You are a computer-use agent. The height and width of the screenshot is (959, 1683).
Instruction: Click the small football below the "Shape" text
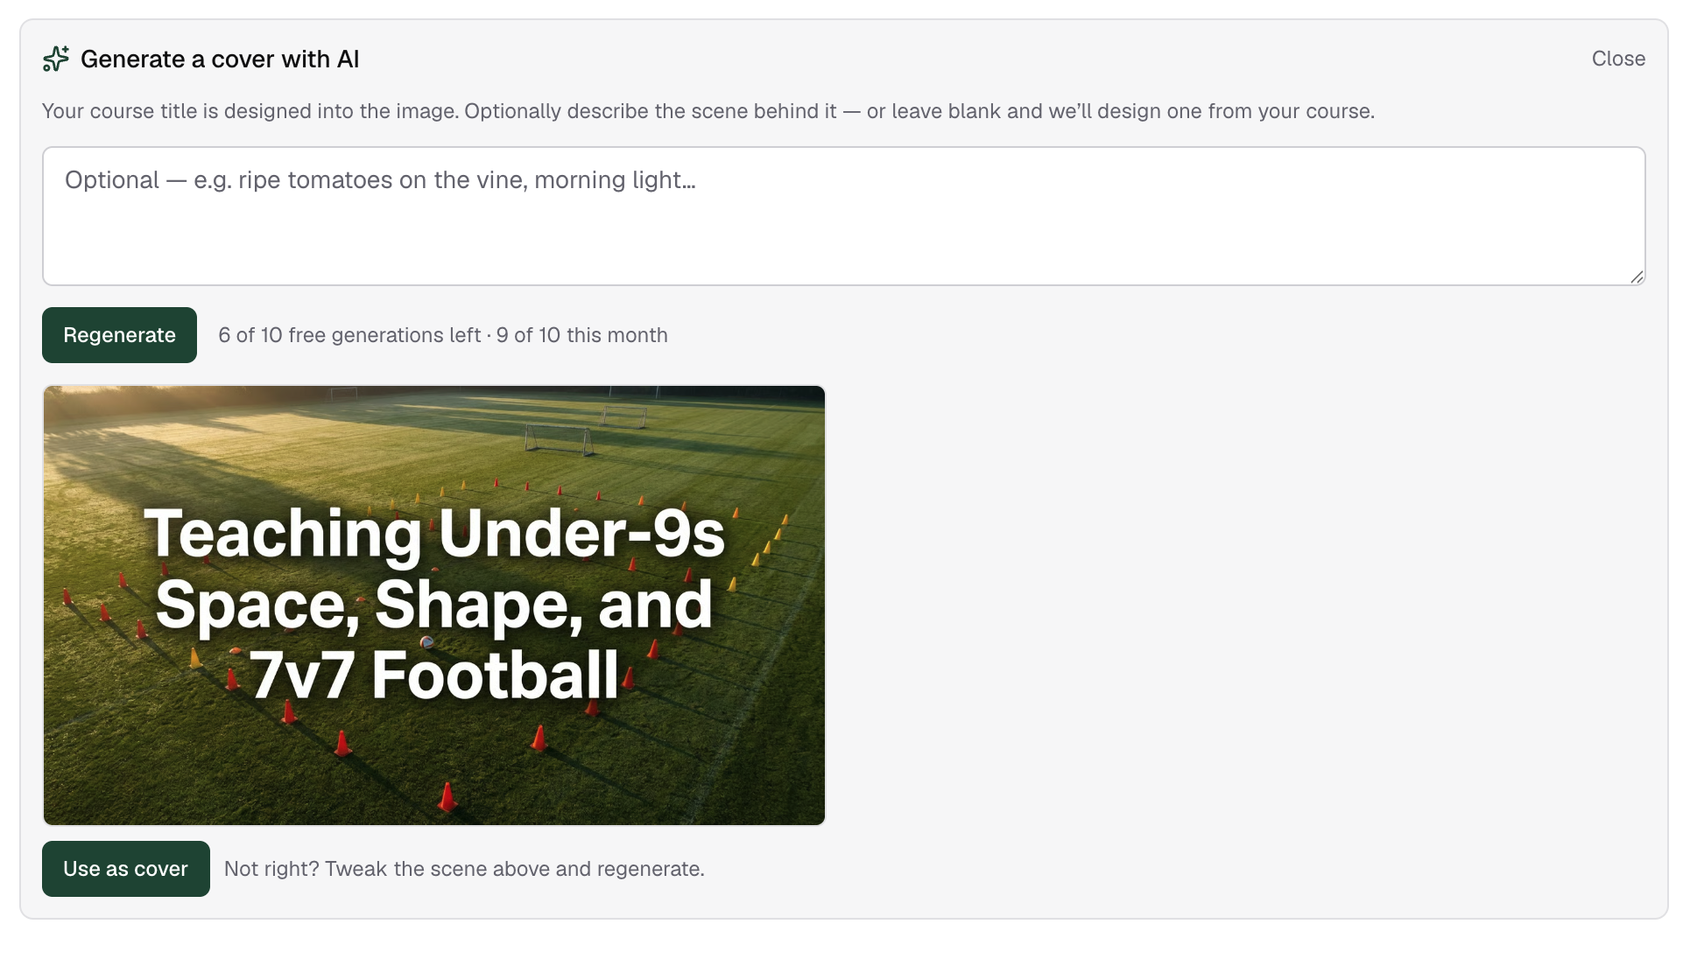click(x=427, y=643)
